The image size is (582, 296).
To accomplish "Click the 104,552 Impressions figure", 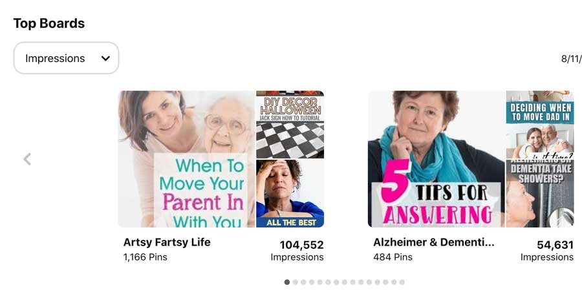I will tap(301, 245).
